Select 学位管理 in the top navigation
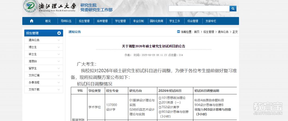Viewport: 288px width, 121px height. (x=120, y=21)
